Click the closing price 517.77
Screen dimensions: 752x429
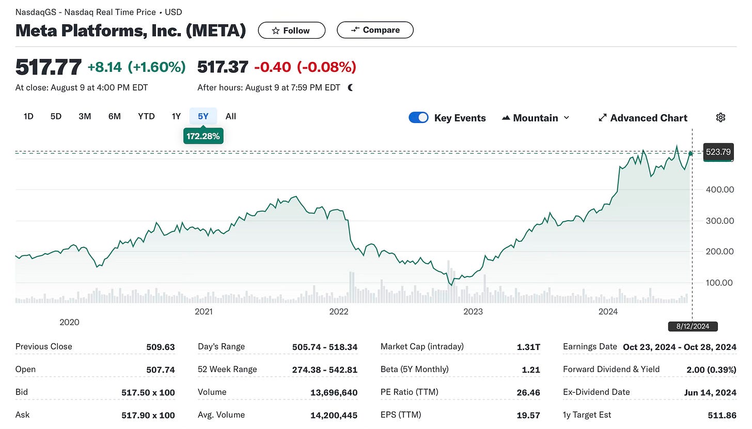coord(49,67)
